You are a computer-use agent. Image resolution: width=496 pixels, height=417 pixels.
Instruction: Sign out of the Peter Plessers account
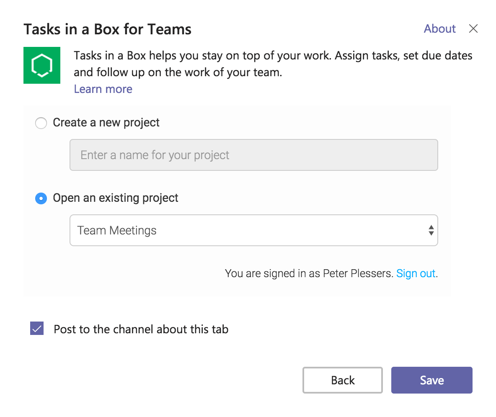[x=416, y=273]
